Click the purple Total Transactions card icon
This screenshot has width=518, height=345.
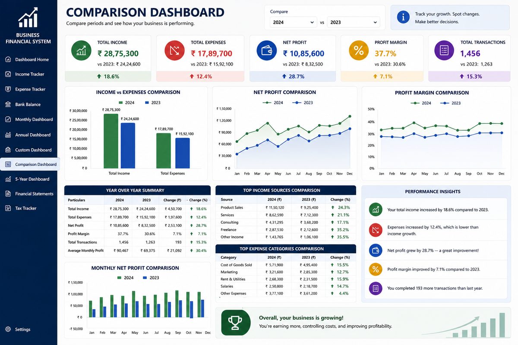(x=444, y=50)
